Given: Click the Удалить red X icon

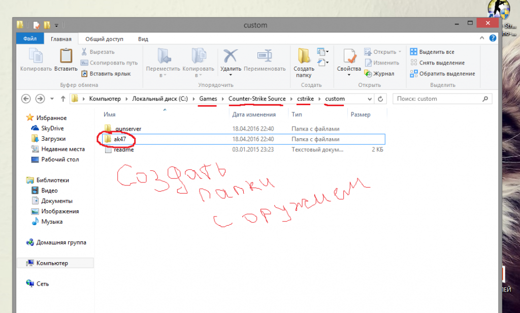Looking at the screenshot, I should click(231, 56).
